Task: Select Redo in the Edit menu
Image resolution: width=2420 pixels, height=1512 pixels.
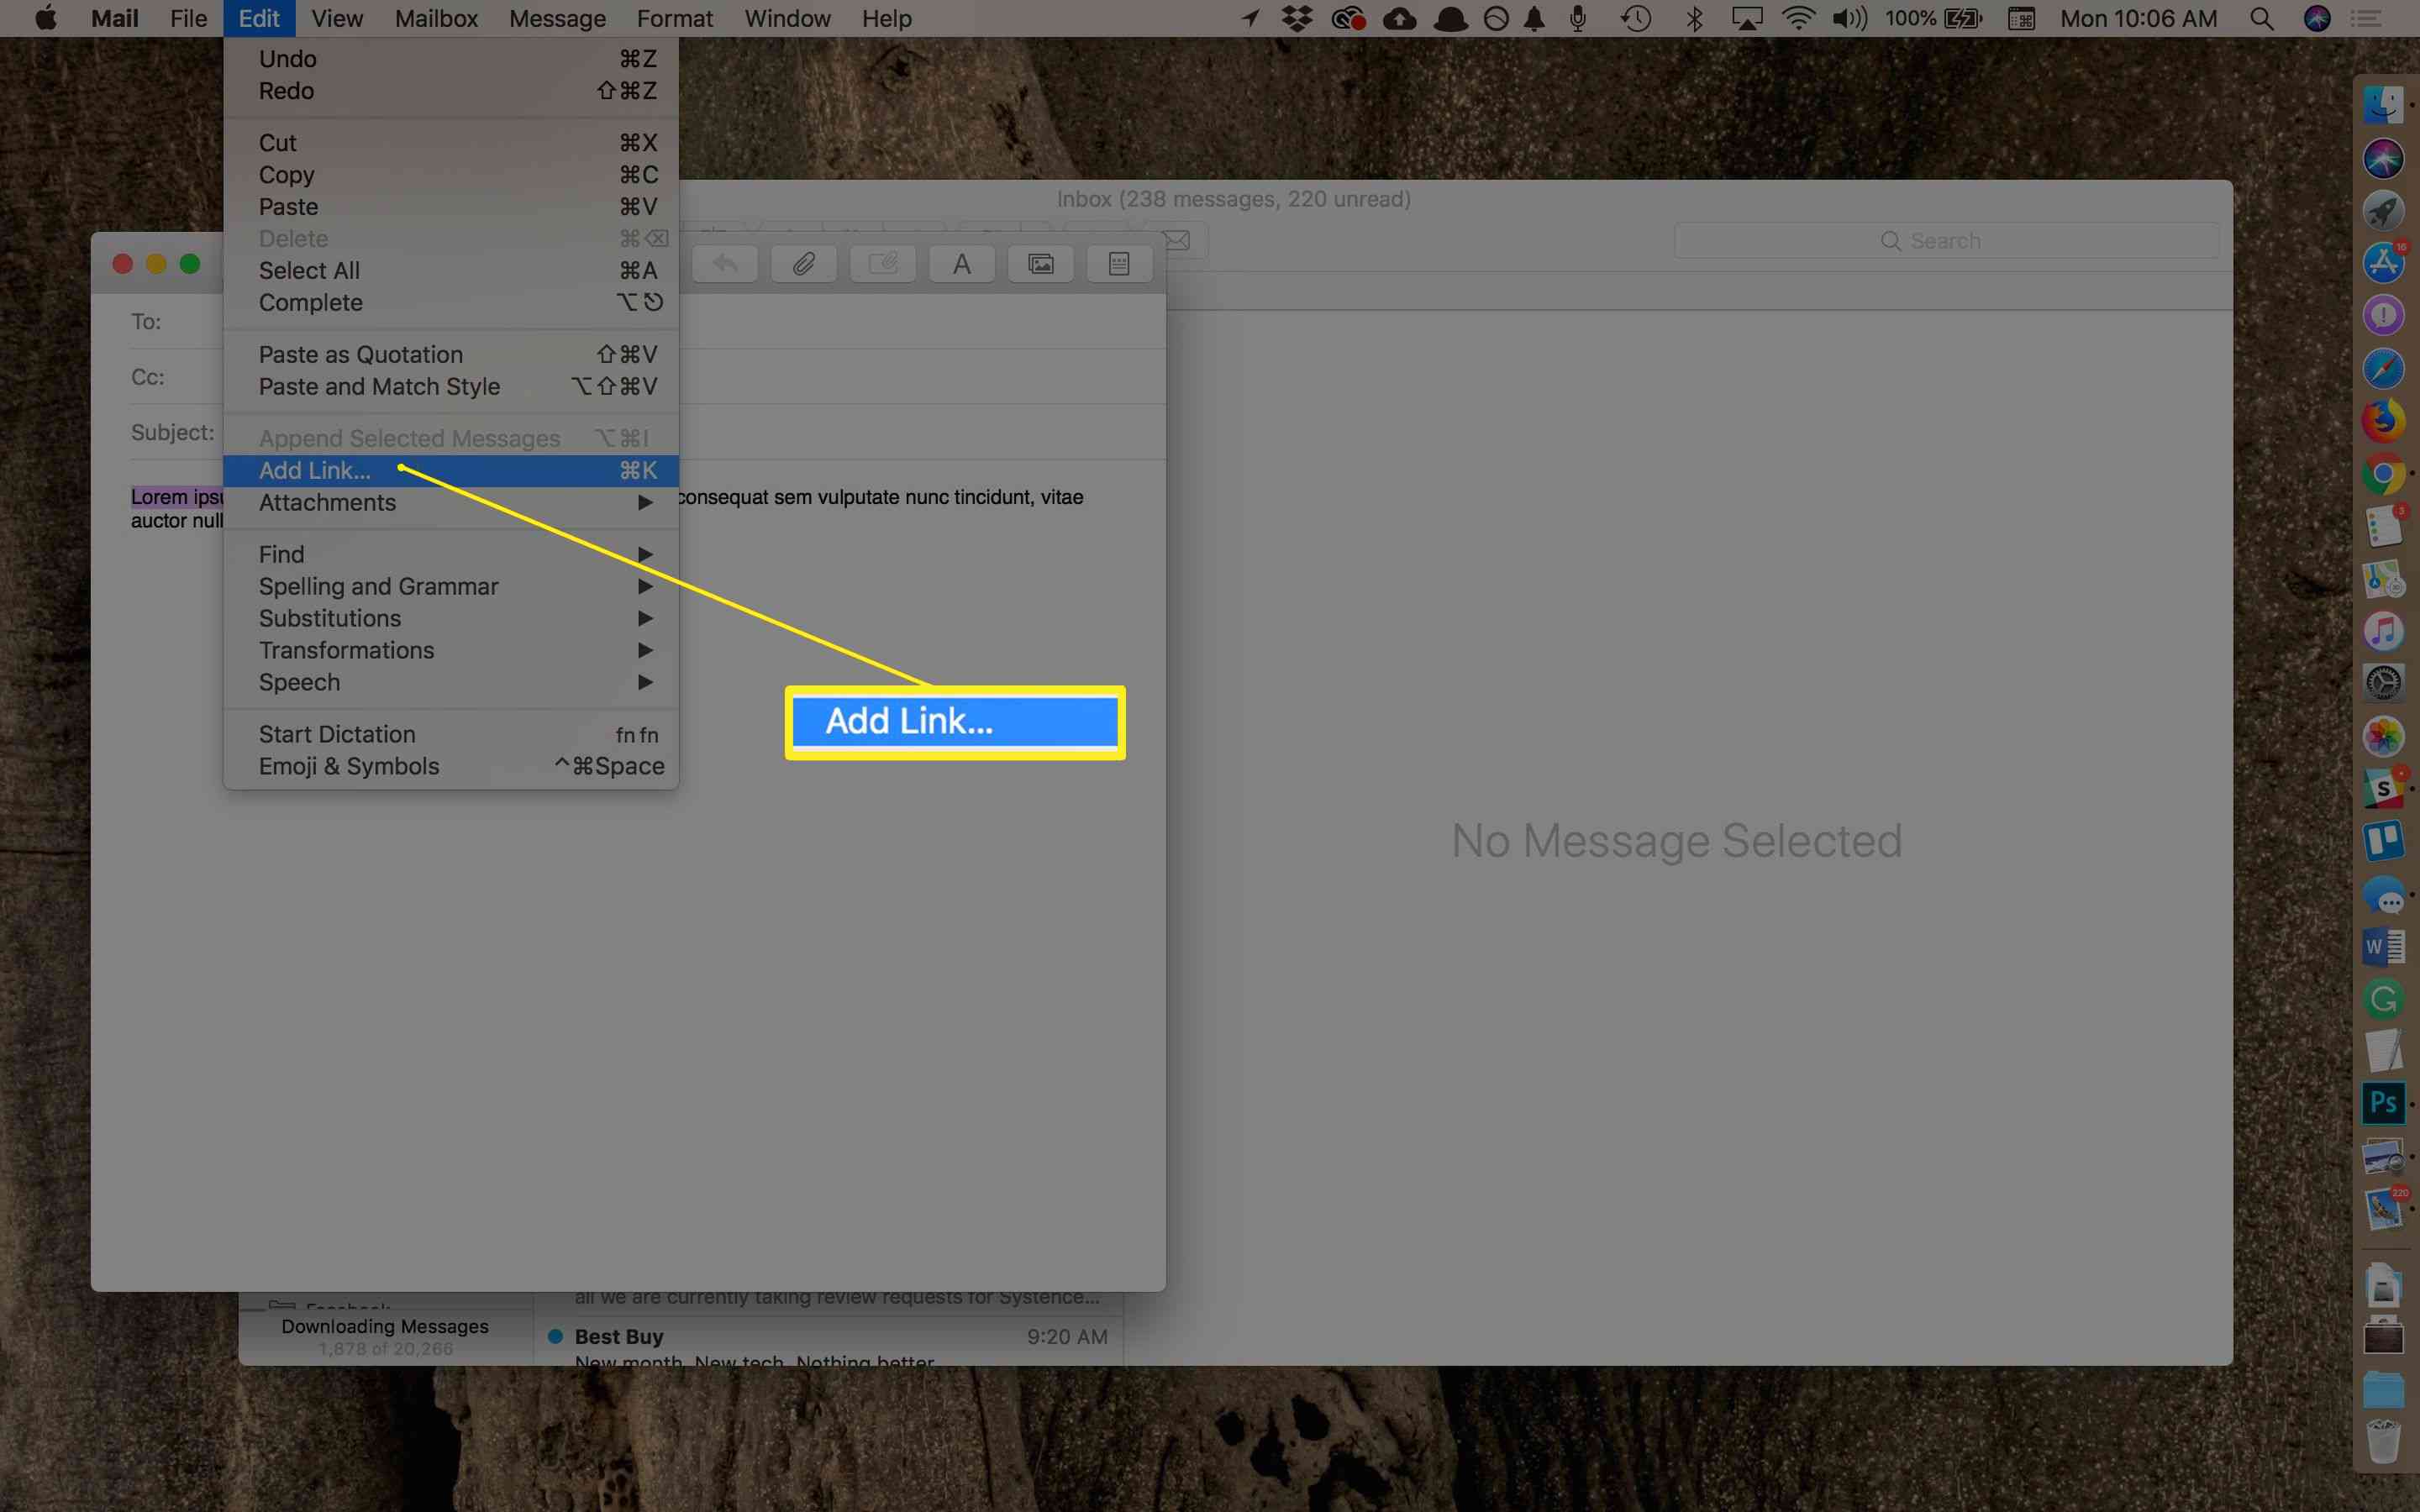Action: point(451,91)
